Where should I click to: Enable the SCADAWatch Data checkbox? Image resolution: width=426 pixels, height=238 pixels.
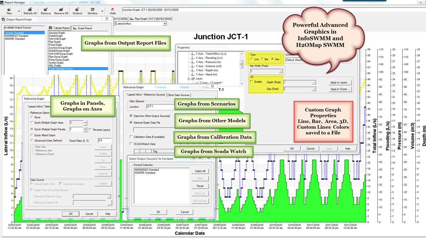coord(131,144)
